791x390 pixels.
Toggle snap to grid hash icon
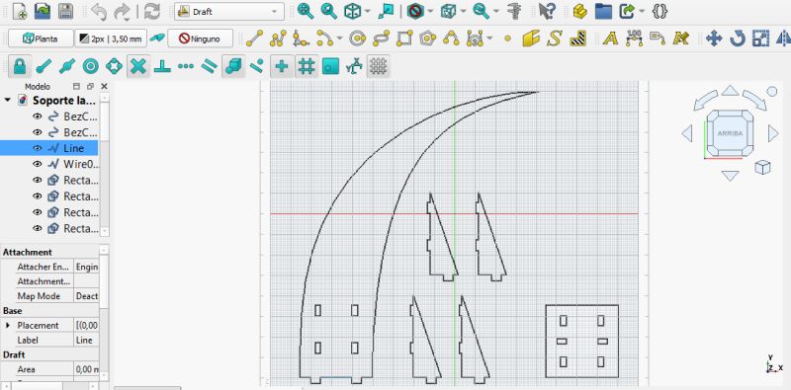[307, 66]
